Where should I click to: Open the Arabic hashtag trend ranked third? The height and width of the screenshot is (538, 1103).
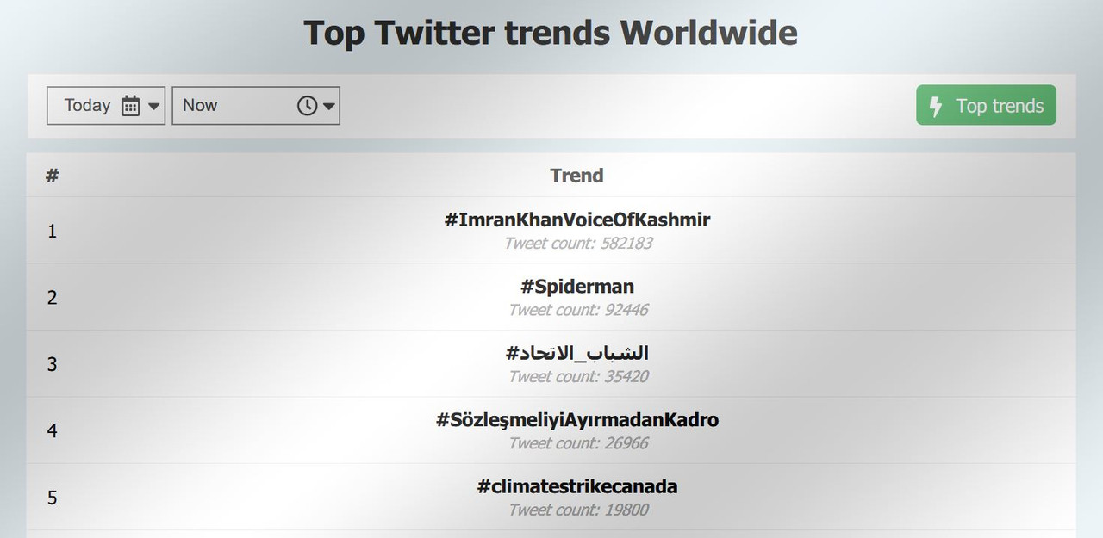point(577,353)
